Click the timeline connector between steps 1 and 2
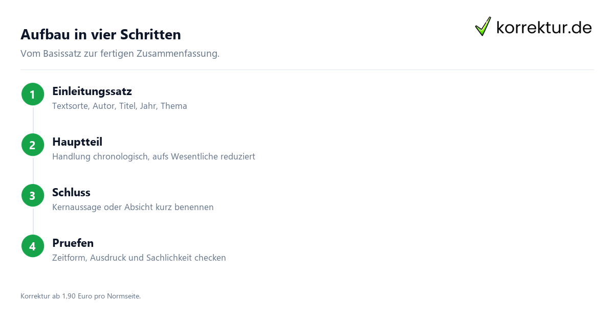Image resolution: width=614 pixels, height=322 pixels. pos(33,119)
